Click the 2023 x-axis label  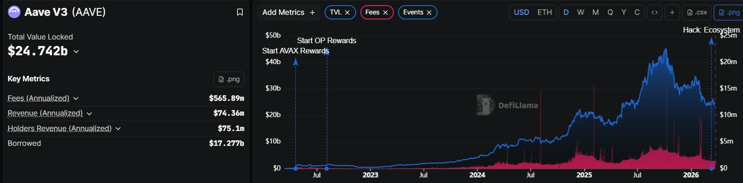[x=371, y=175]
